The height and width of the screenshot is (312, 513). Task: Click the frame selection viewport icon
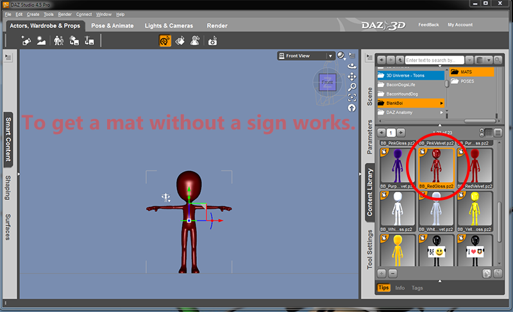tap(352, 97)
